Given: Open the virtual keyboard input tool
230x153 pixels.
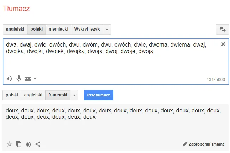Looking at the screenshot, I should [x=28, y=79].
